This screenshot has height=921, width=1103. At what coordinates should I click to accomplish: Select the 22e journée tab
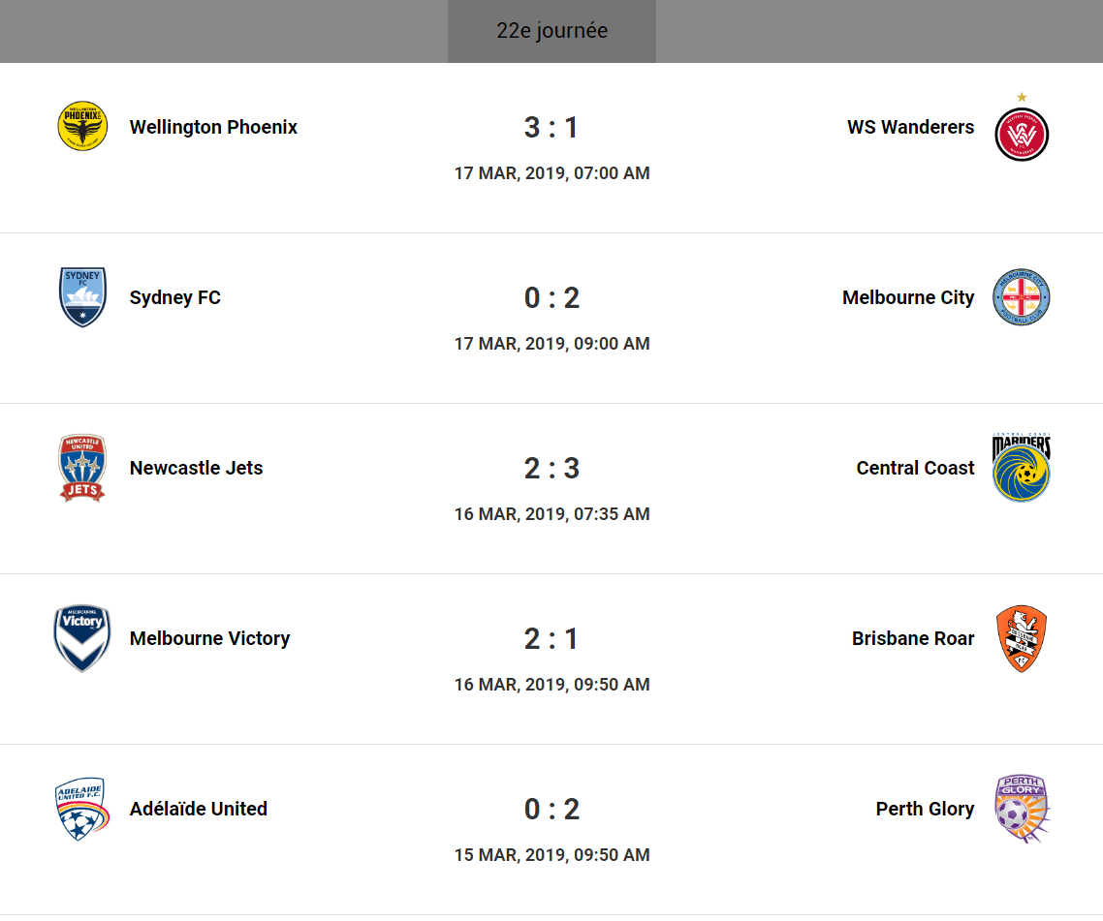tap(551, 31)
